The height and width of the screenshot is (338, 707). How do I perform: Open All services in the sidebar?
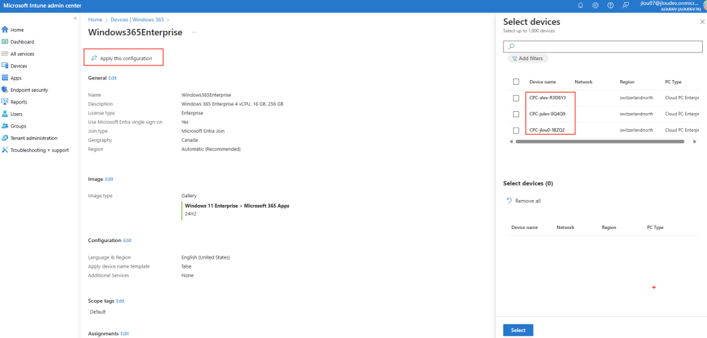pos(22,54)
